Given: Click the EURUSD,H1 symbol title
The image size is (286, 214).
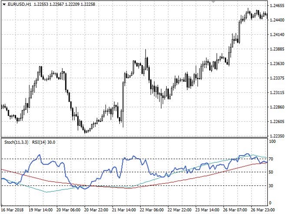Looking at the screenshot, I should click(19, 4).
